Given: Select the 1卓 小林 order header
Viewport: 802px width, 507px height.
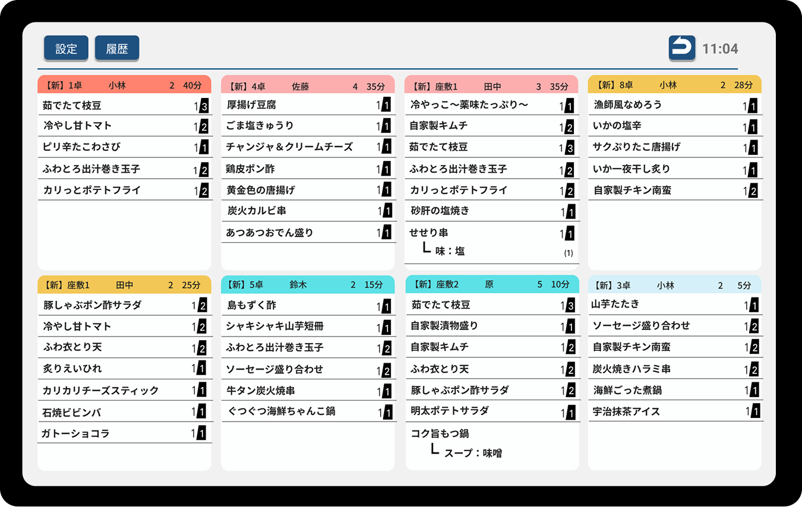Looking at the screenshot, I should tap(124, 85).
